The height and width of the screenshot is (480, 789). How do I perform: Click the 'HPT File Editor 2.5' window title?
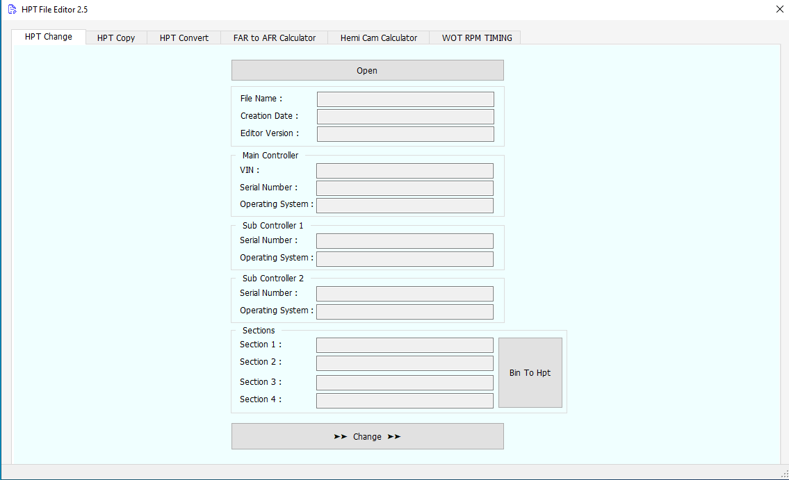click(x=54, y=10)
